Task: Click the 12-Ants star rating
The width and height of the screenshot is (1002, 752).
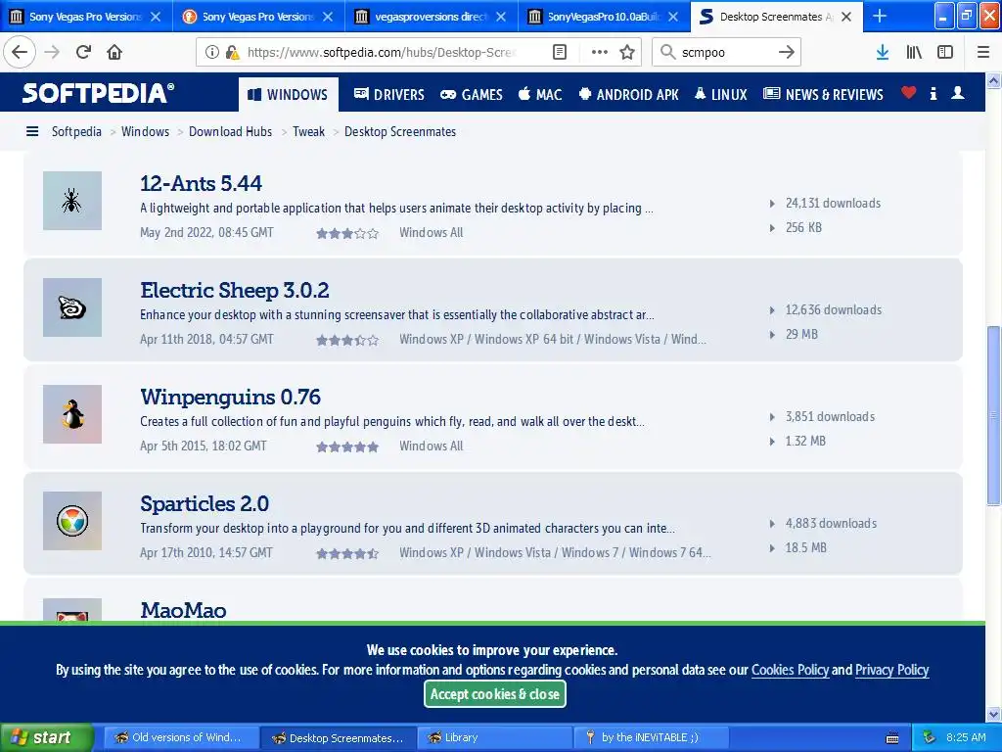Action: point(347,233)
